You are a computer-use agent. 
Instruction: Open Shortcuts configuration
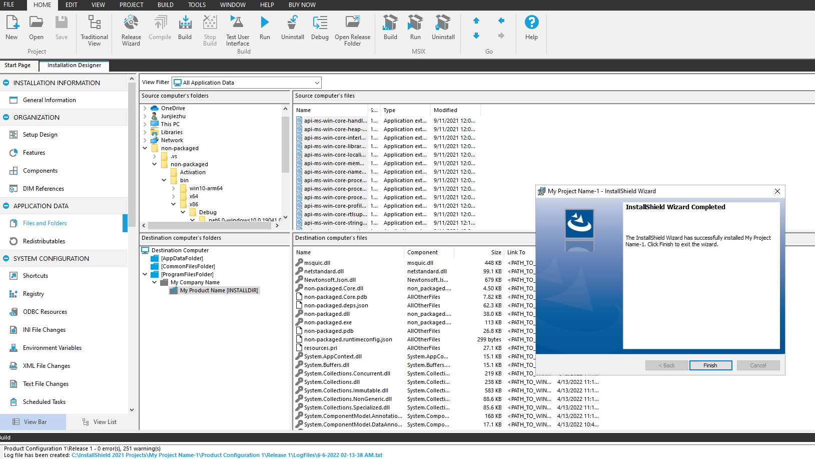click(36, 276)
